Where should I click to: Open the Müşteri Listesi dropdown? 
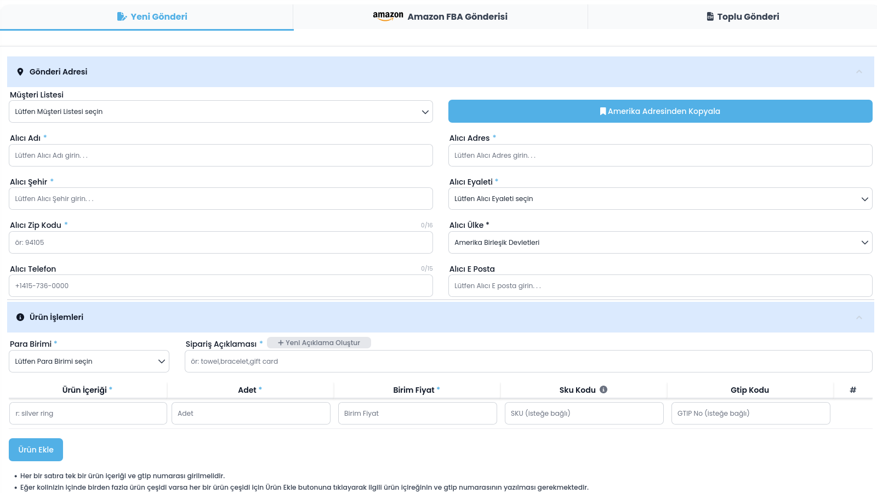220,112
